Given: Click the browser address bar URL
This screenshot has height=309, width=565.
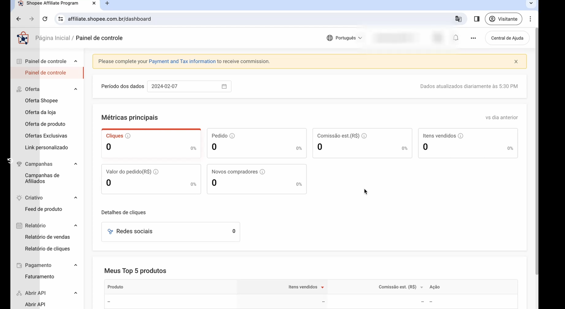Looking at the screenshot, I should [109, 19].
